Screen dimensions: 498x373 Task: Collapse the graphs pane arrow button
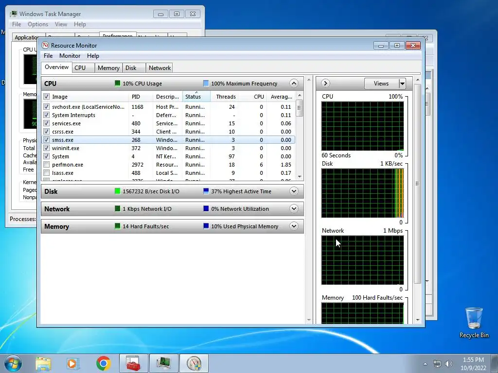pos(325,84)
